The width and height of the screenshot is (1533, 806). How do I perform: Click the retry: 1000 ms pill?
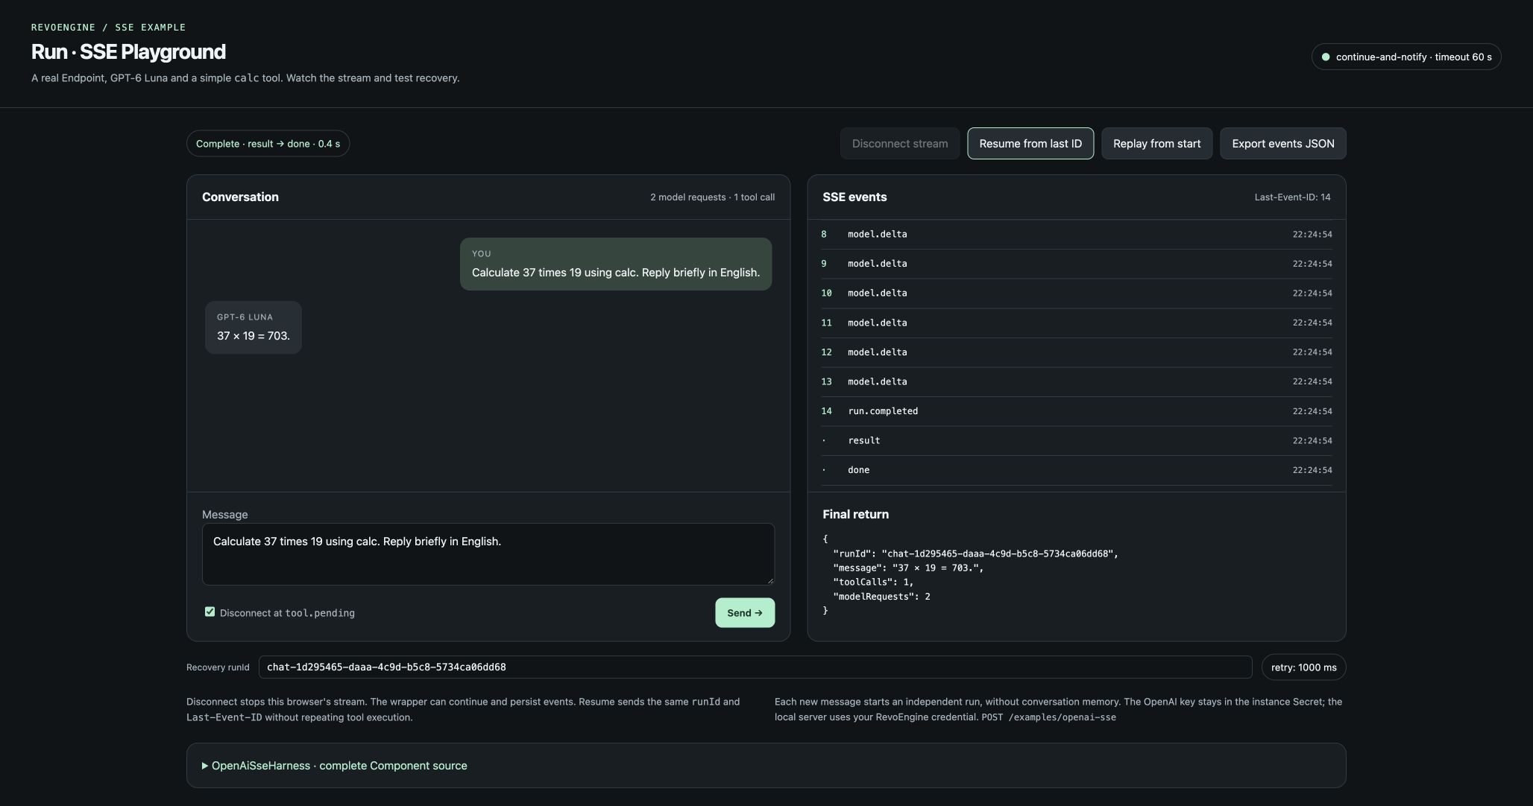pyautogui.click(x=1304, y=667)
